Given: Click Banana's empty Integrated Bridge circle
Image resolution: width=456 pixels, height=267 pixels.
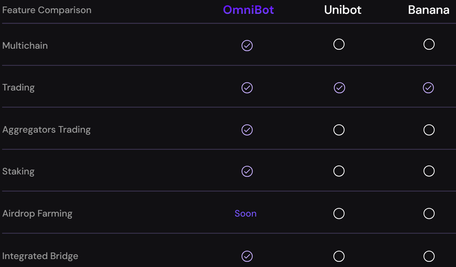Looking at the screenshot, I should [x=429, y=256].
